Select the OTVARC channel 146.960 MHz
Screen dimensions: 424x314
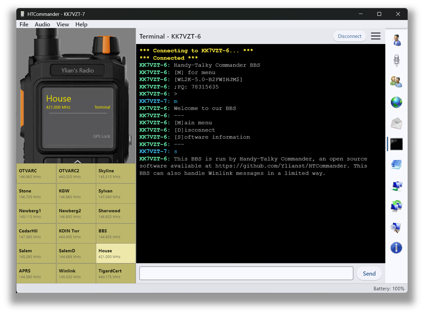[x=36, y=174]
